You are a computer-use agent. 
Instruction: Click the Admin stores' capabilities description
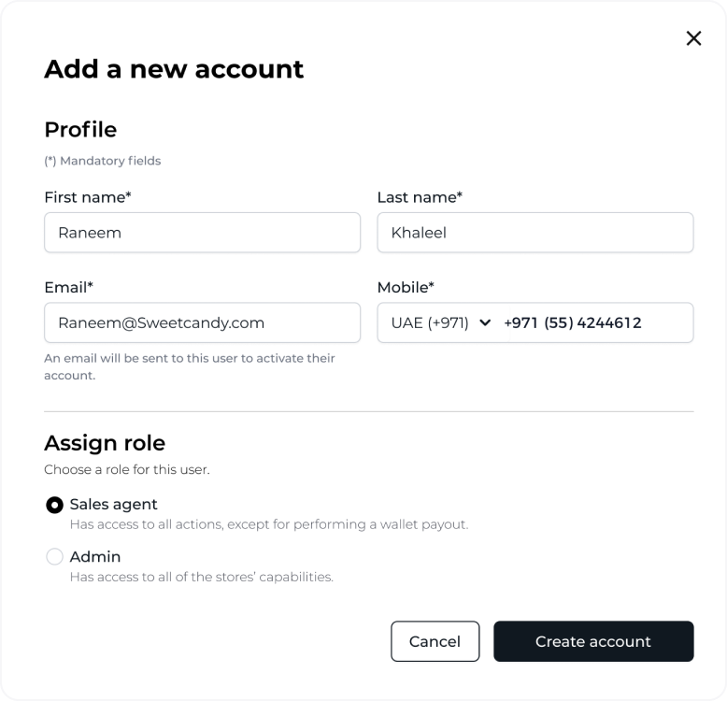(202, 577)
